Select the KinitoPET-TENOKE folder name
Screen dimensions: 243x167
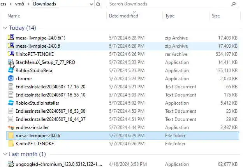coord(35,144)
